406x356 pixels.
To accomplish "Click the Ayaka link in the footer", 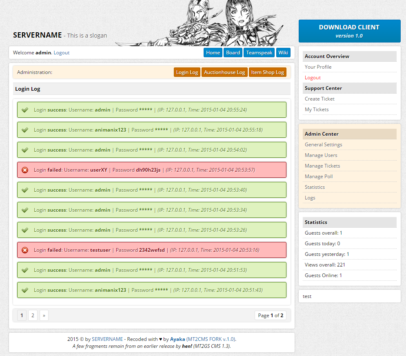I will (177, 339).
